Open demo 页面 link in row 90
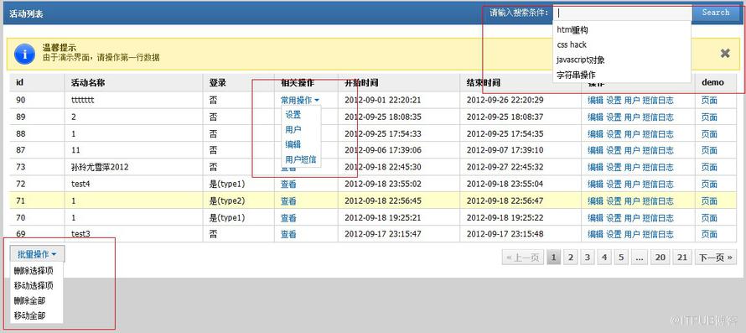 pos(709,100)
